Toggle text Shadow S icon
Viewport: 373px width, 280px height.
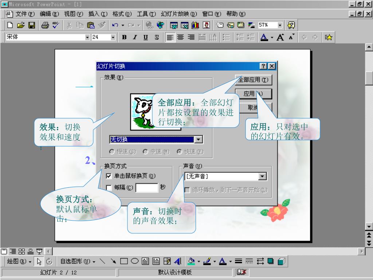(157, 37)
